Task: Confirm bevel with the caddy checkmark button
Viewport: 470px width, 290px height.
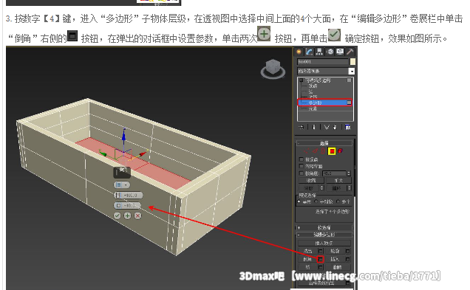Action: pyautogui.click(x=117, y=215)
